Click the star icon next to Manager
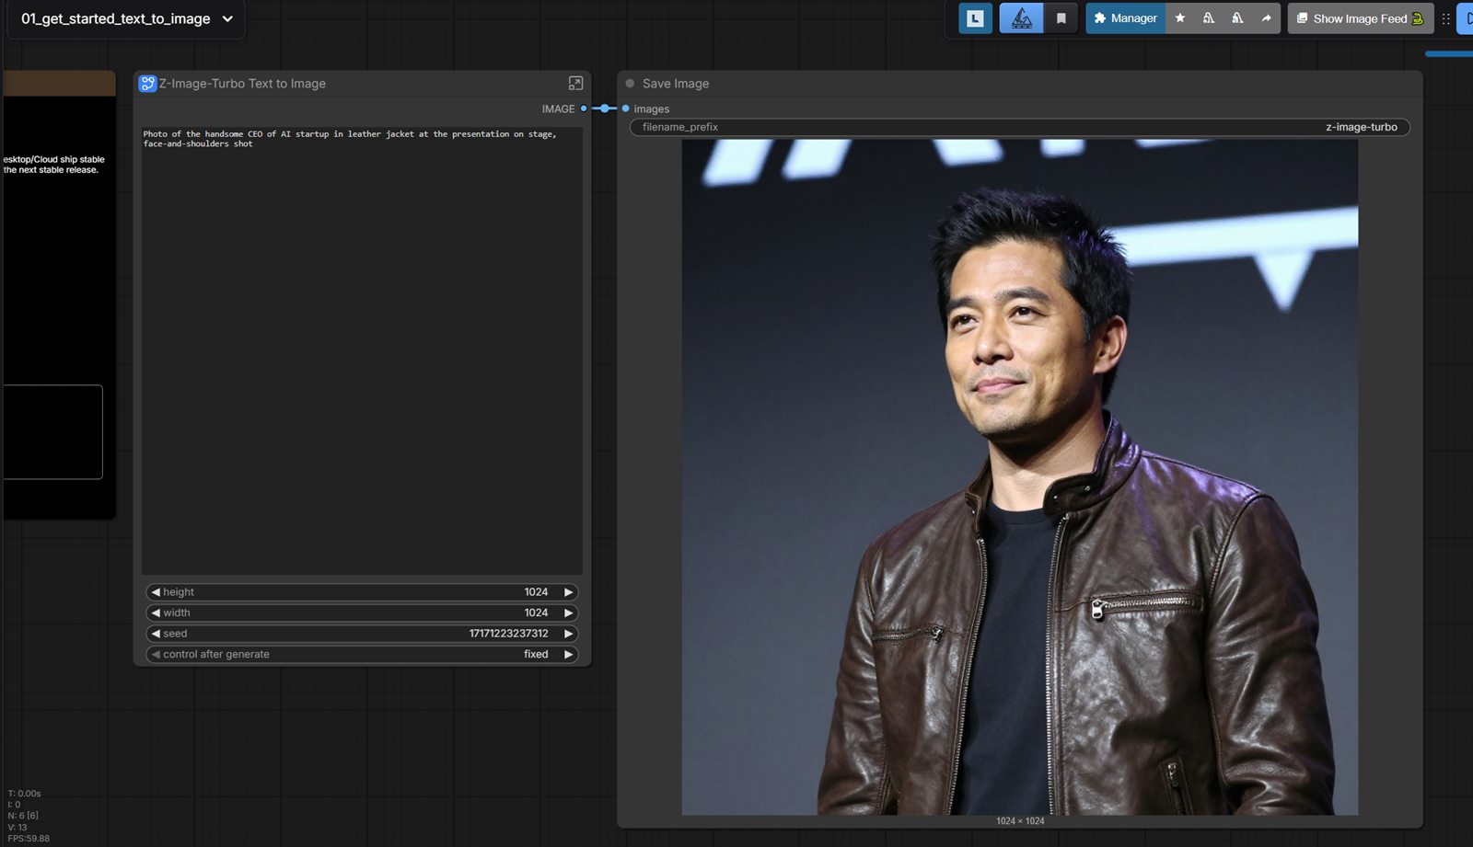 (1180, 18)
